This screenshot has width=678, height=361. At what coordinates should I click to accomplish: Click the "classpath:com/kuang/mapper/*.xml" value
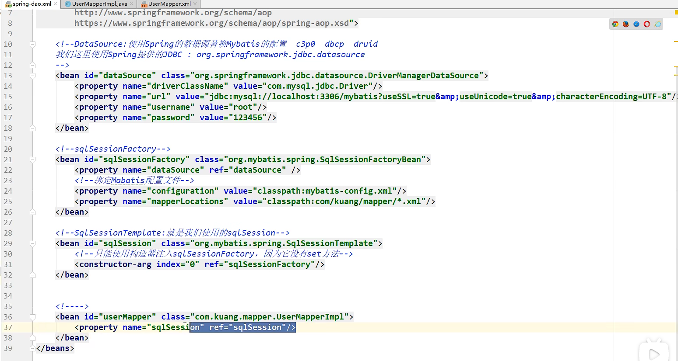[344, 201]
